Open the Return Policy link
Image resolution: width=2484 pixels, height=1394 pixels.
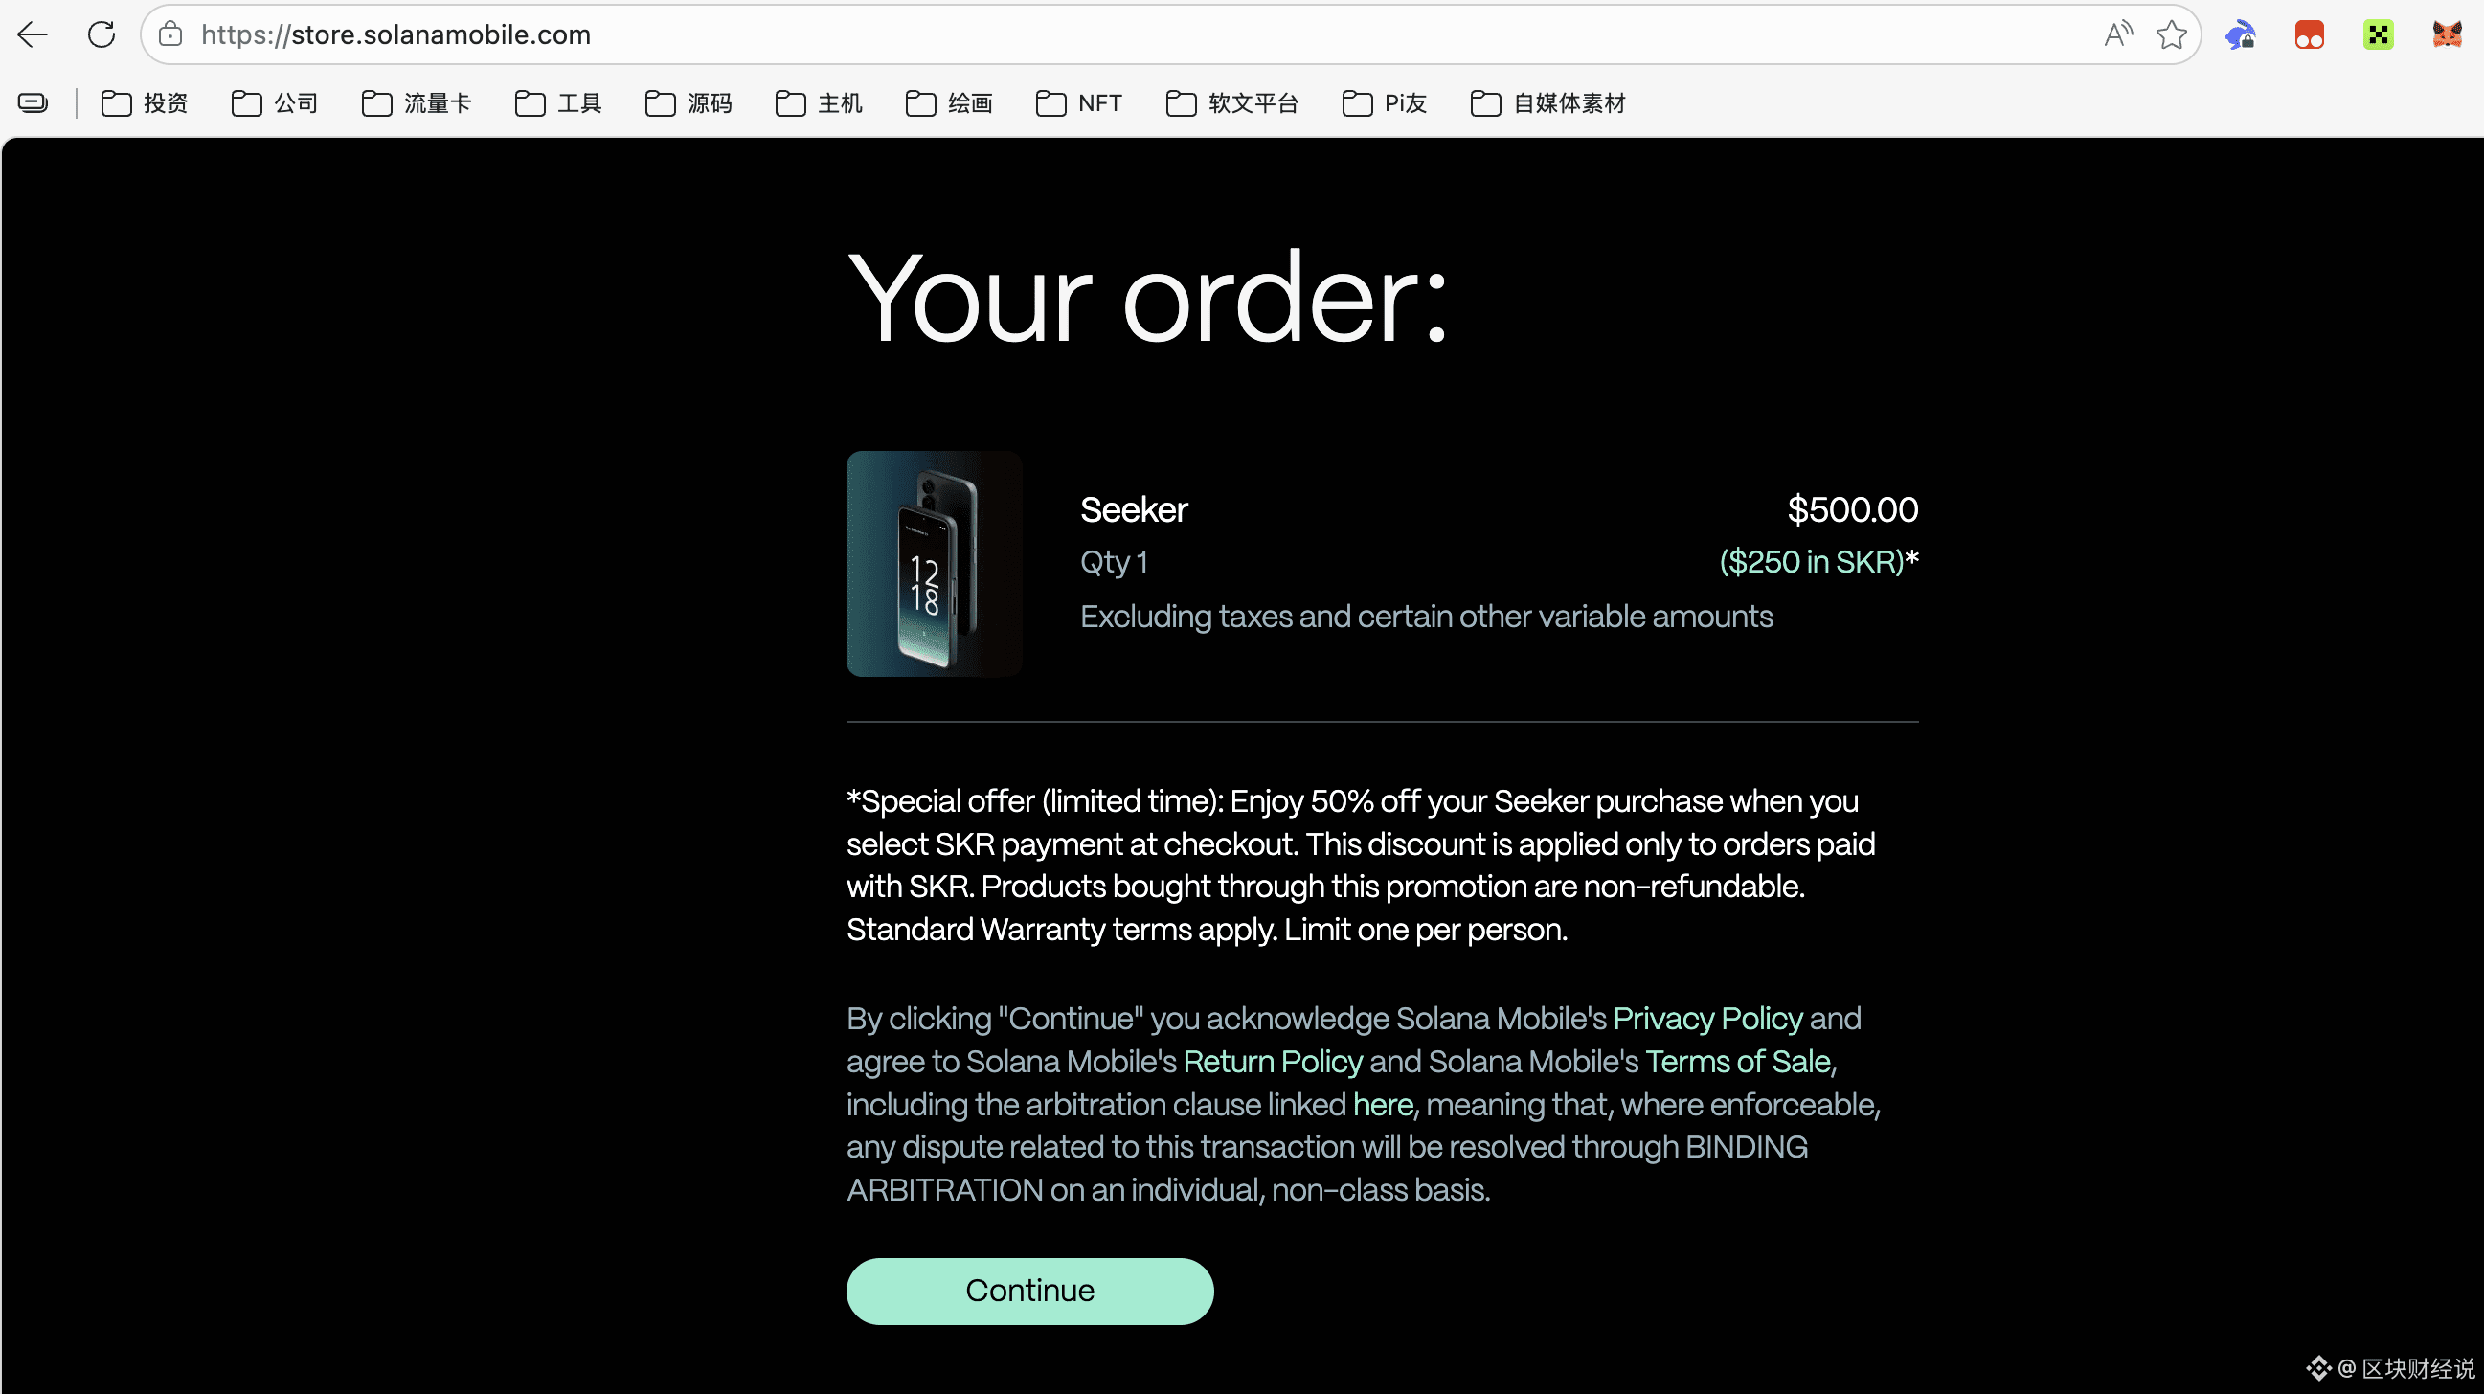1273,1062
